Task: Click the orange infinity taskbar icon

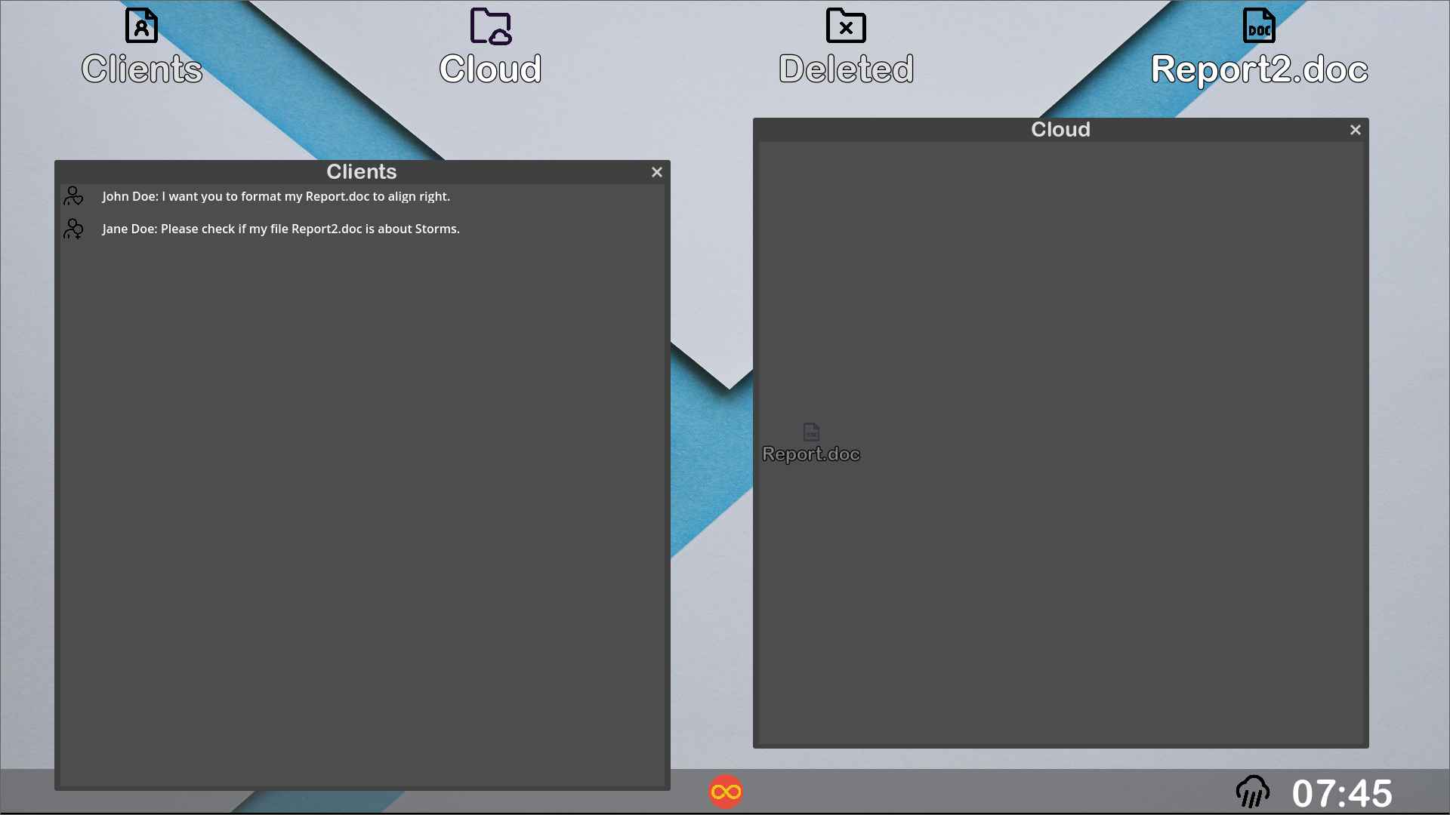Action: (726, 792)
